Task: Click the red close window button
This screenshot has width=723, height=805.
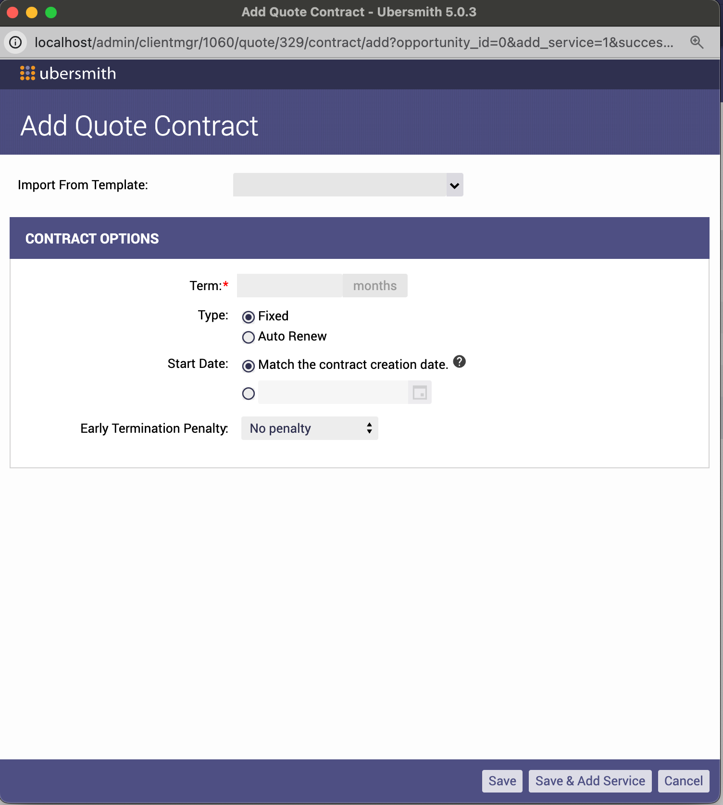Action: tap(12, 12)
